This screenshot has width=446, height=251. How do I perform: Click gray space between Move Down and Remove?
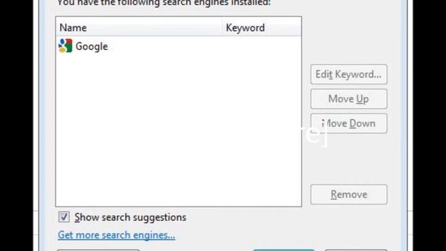(x=348, y=159)
